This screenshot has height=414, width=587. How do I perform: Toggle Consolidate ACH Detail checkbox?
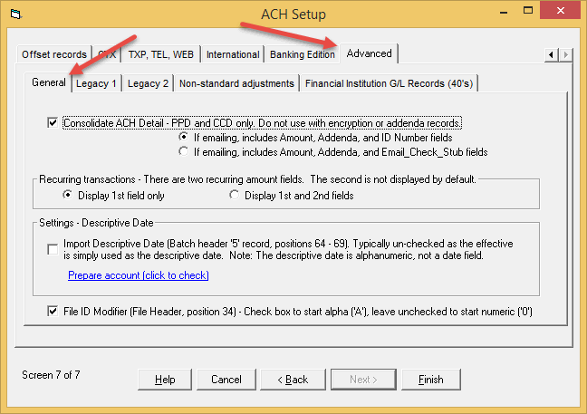(x=53, y=123)
